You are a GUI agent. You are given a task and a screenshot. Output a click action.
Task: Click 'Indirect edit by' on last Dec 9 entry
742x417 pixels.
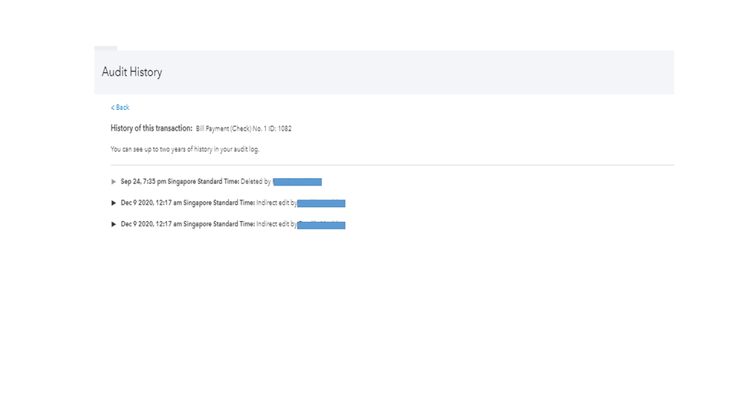pyautogui.click(x=276, y=224)
